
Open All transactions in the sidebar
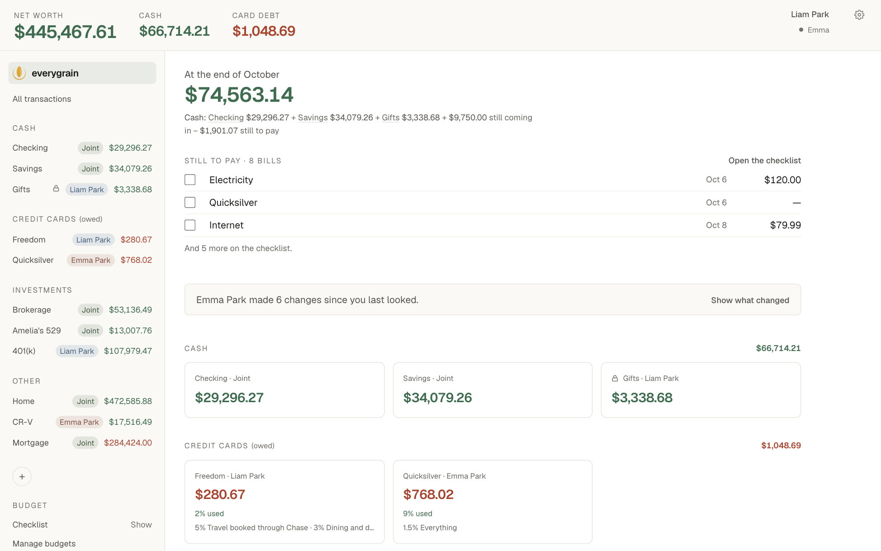(x=42, y=99)
